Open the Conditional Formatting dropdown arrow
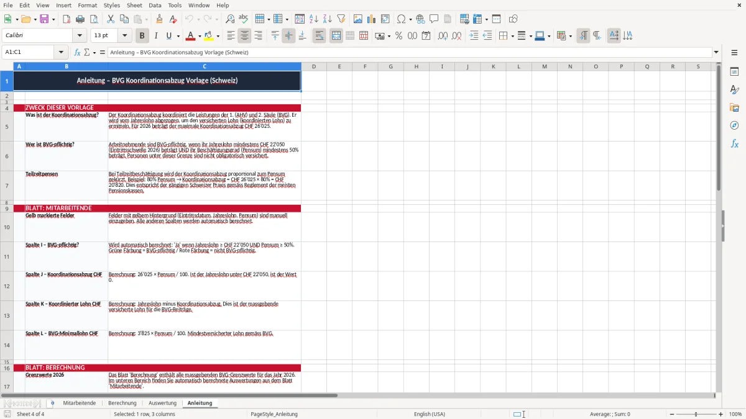This screenshot has width=746, height=419. click(570, 36)
